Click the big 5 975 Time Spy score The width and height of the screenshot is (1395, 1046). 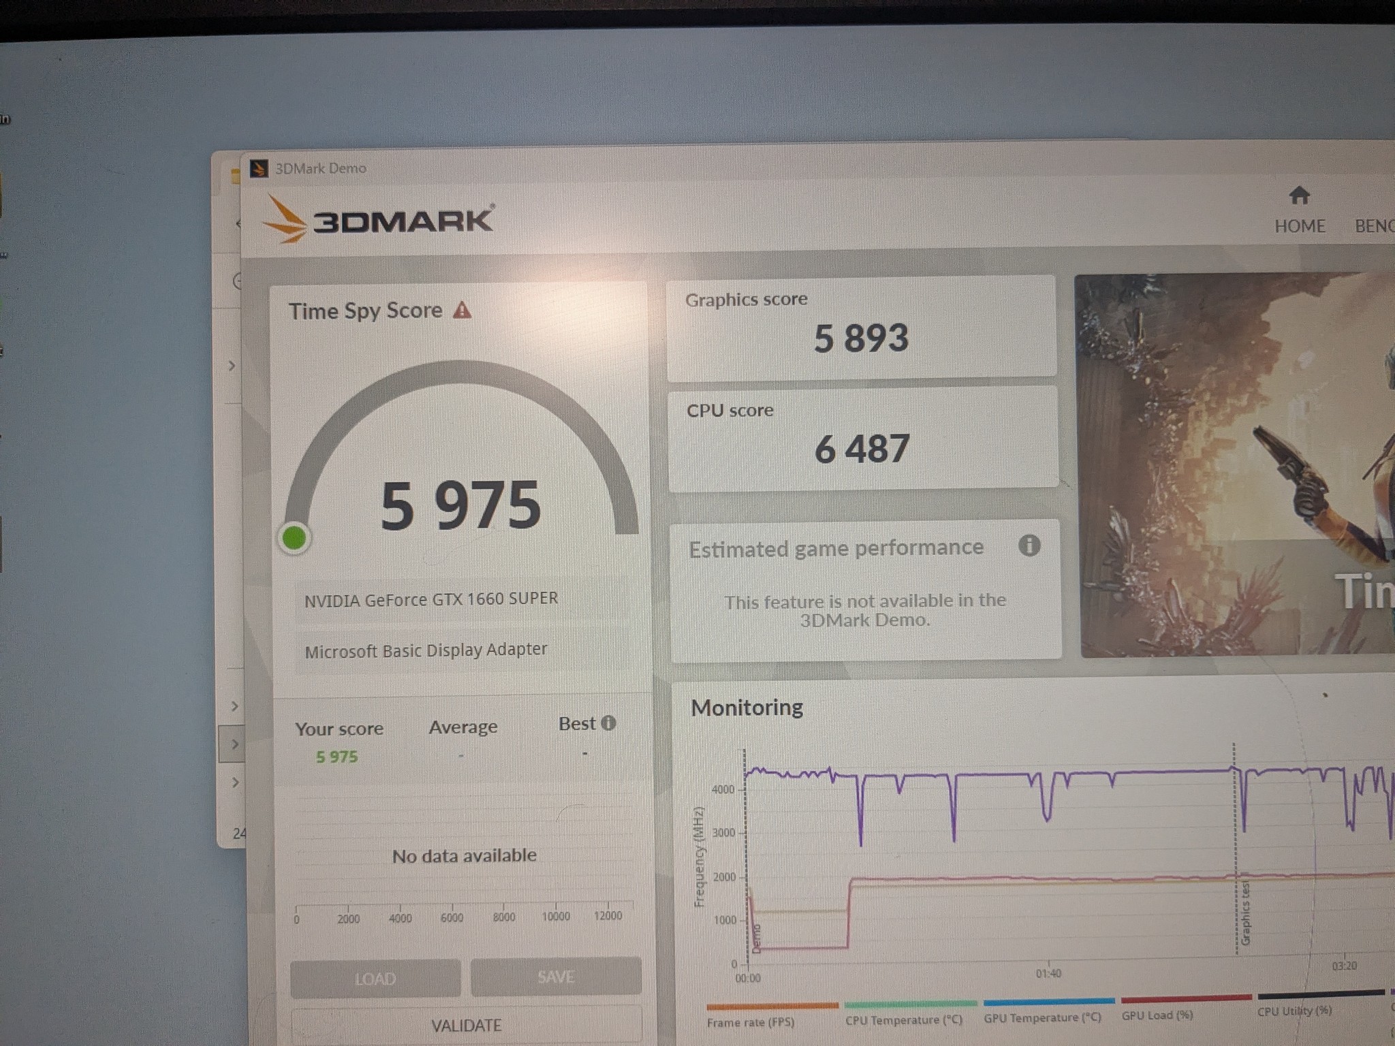point(461,505)
